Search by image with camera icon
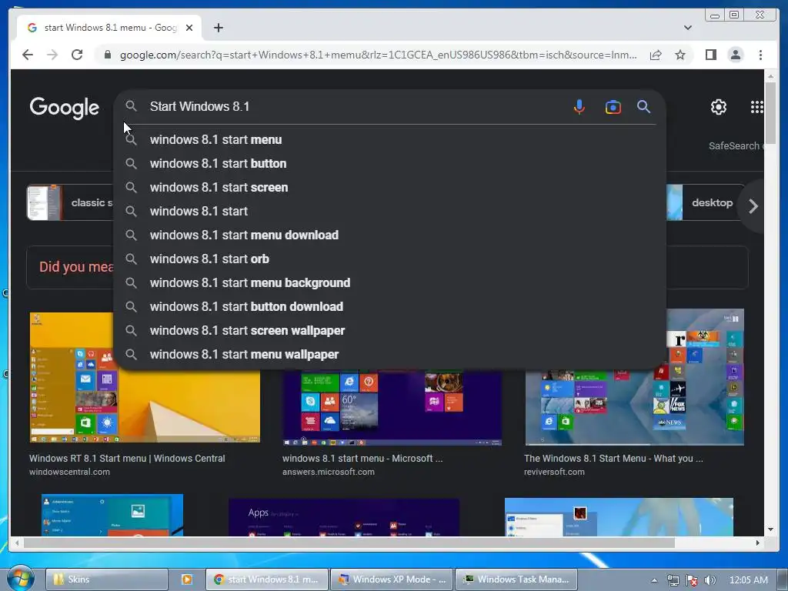This screenshot has height=591, width=788. tap(613, 107)
